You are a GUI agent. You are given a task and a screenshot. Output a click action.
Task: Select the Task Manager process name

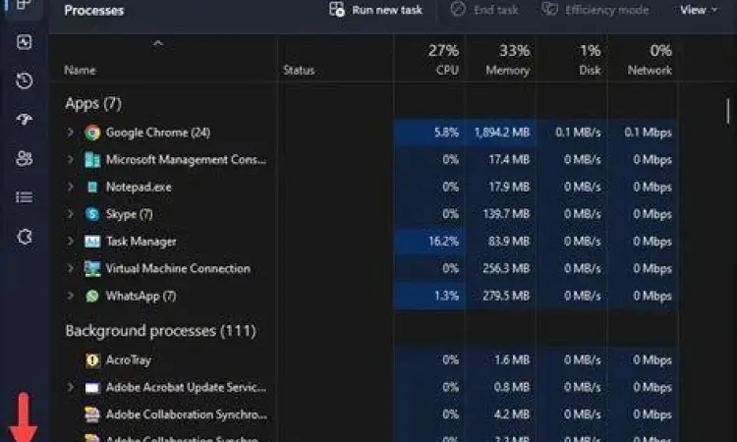pyautogui.click(x=141, y=242)
